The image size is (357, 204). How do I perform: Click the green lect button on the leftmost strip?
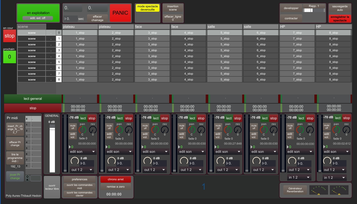[x=83, y=118]
